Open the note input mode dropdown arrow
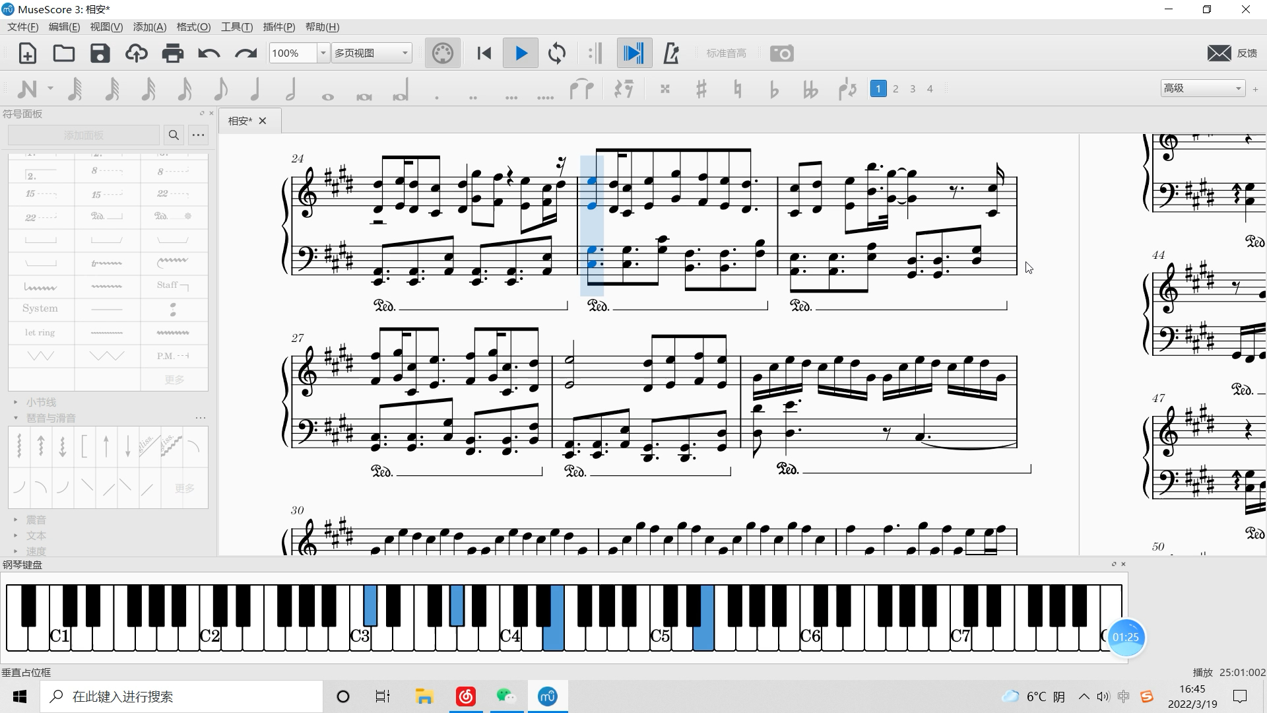 tap(50, 88)
